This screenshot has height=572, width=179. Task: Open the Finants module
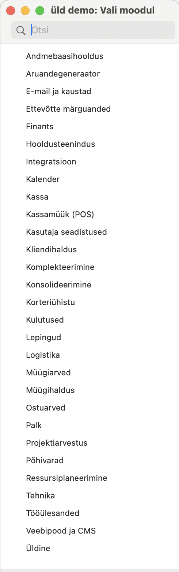(x=40, y=127)
